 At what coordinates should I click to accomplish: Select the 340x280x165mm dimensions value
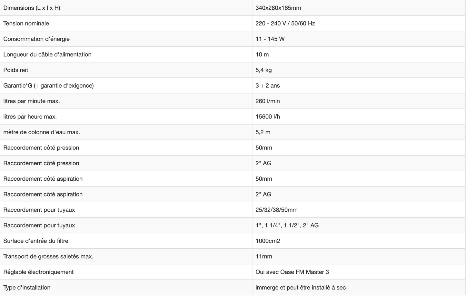(278, 8)
